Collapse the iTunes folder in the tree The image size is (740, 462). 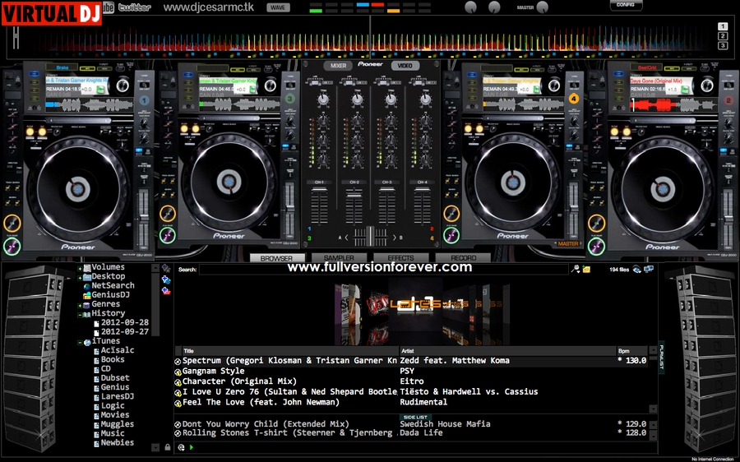pyautogui.click(x=80, y=341)
